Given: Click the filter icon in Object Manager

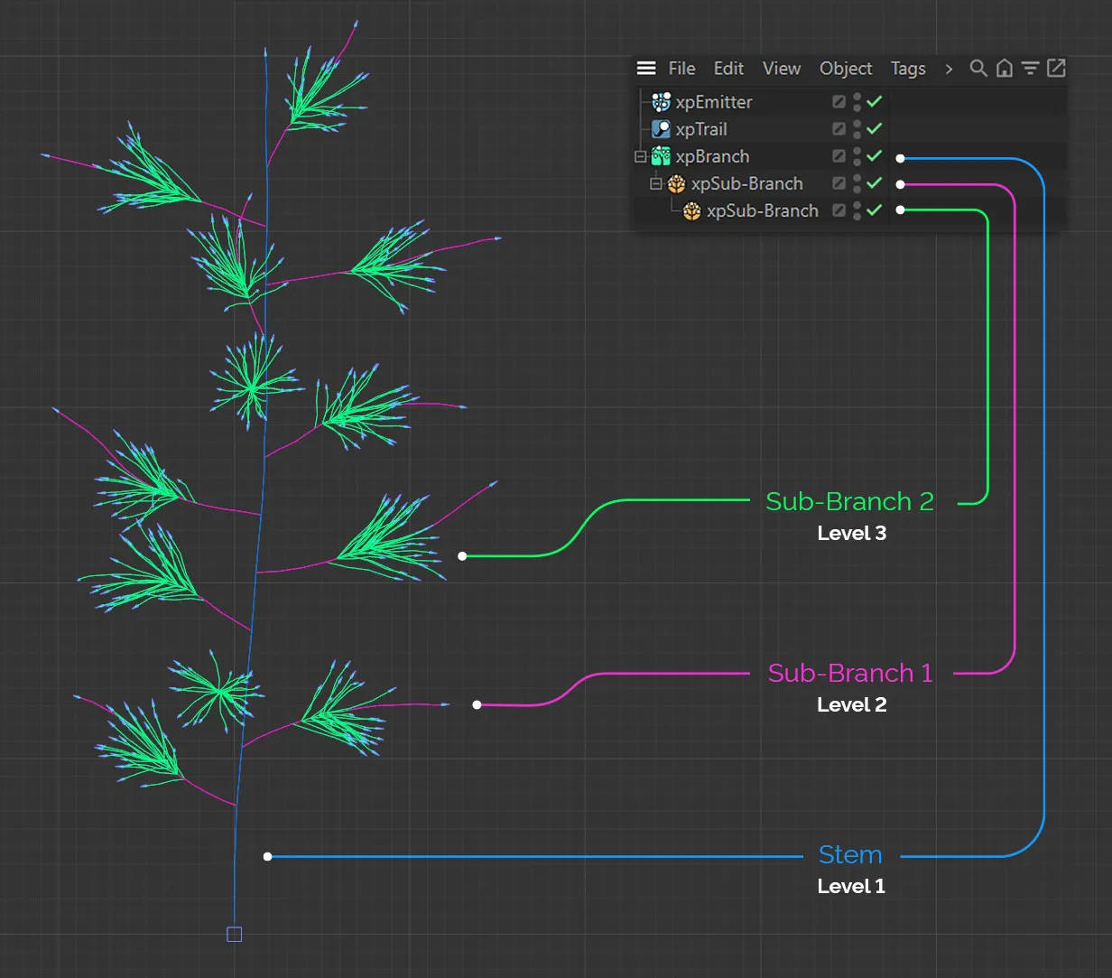Looking at the screenshot, I should pyautogui.click(x=1030, y=69).
